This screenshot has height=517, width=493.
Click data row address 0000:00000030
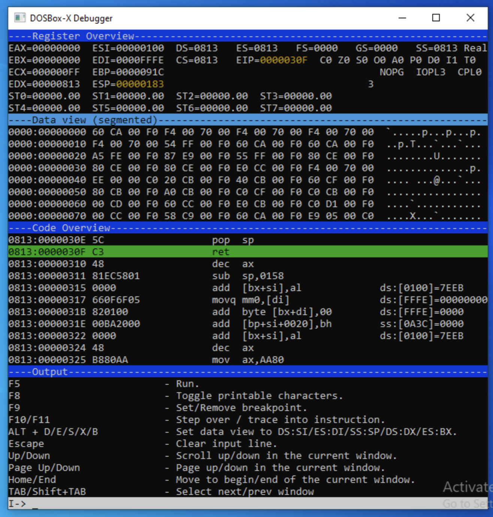[x=47, y=168]
